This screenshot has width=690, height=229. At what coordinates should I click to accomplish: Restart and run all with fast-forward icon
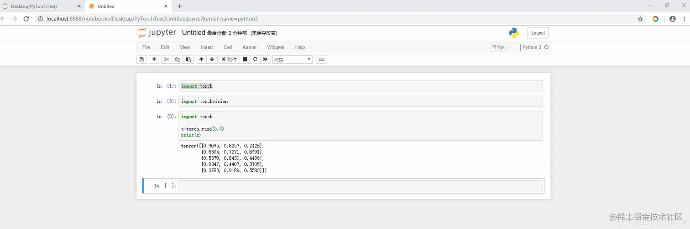tap(266, 59)
